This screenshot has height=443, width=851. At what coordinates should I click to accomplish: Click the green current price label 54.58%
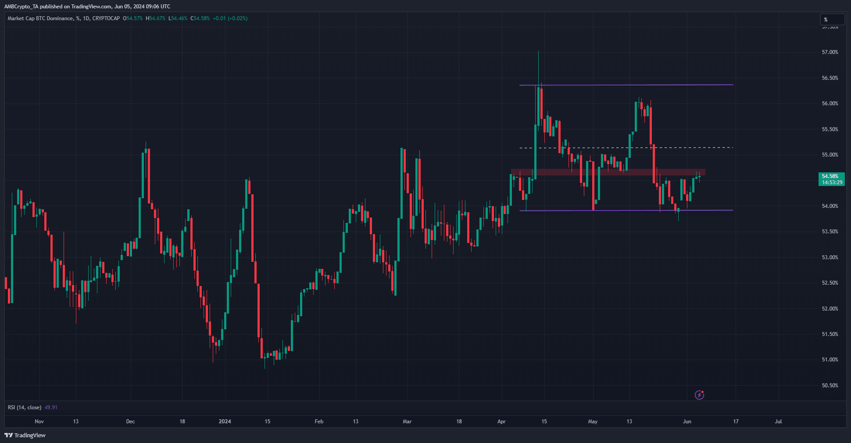click(832, 179)
